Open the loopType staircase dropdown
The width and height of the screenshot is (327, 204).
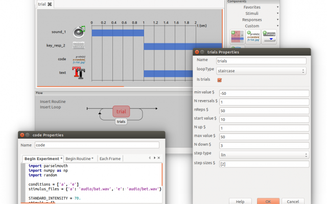coord(261,71)
